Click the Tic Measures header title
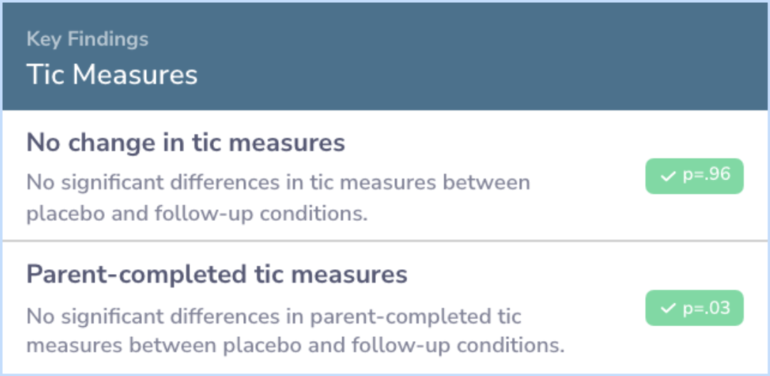Screen dimensions: 770x376 [x=112, y=75]
